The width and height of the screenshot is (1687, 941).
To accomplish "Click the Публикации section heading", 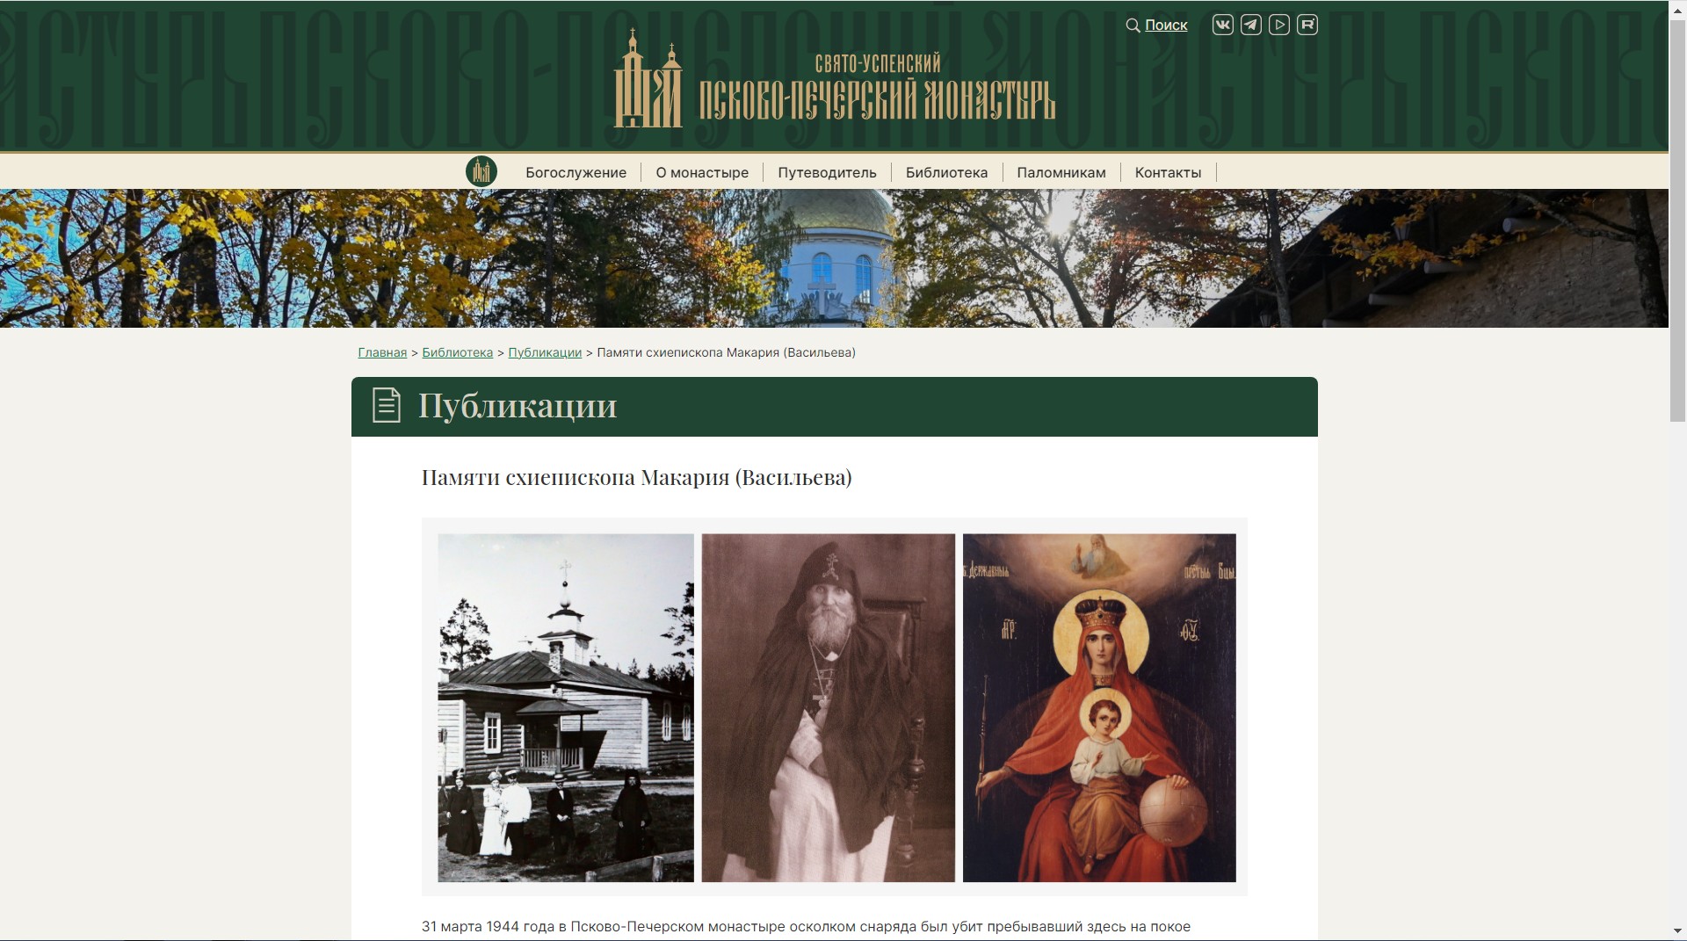I will click(518, 405).
